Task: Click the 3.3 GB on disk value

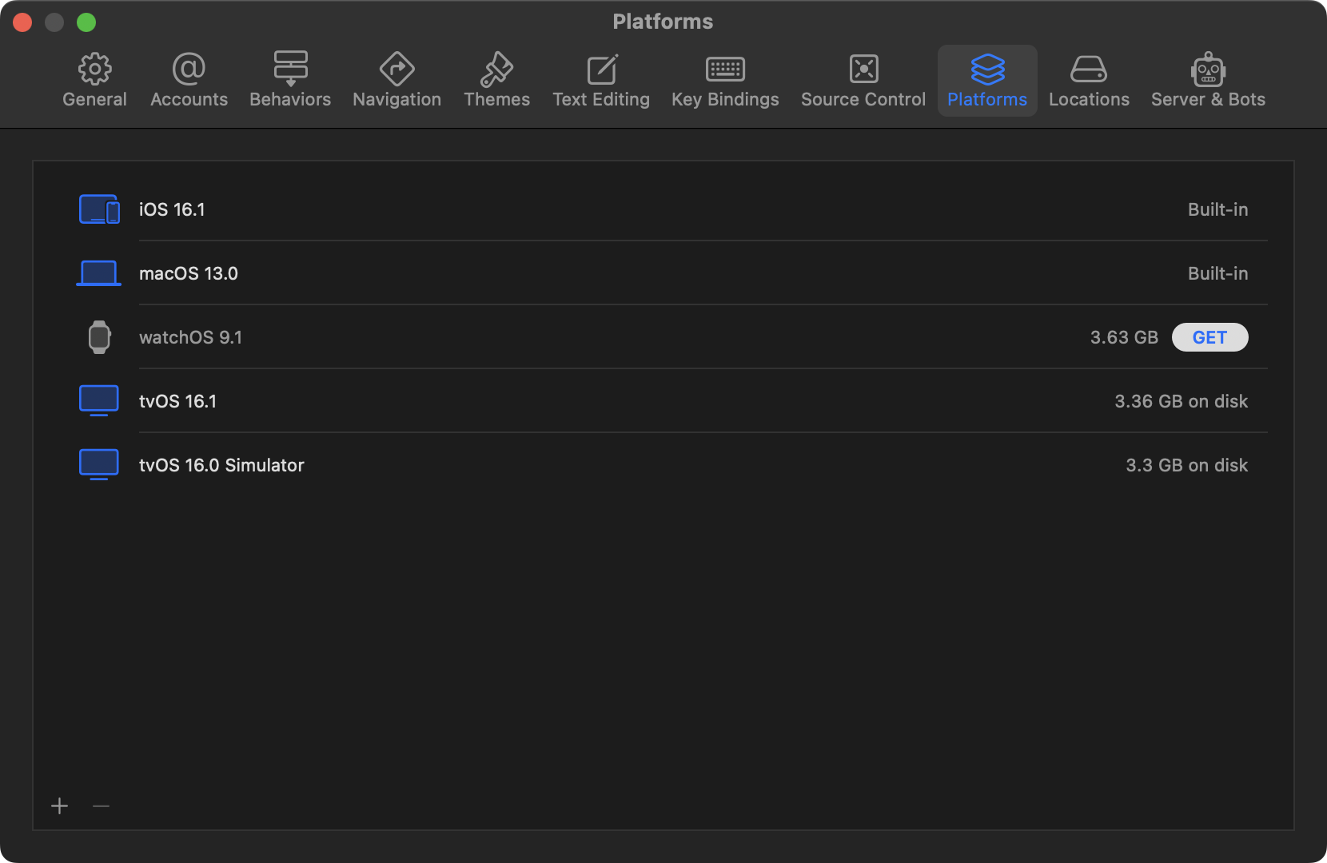Action: (x=1186, y=465)
